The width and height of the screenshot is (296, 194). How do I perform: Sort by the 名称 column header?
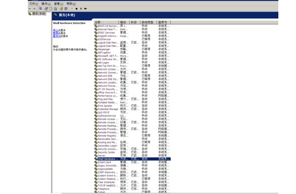(106, 22)
